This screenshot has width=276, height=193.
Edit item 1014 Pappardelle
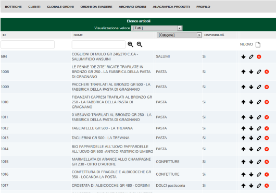pyautogui.click(x=259, y=149)
